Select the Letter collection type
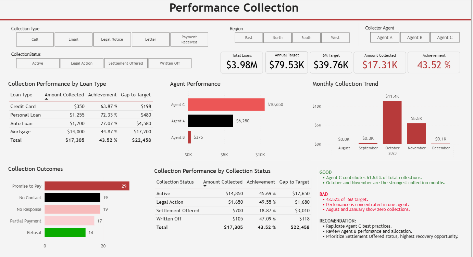 point(151,39)
